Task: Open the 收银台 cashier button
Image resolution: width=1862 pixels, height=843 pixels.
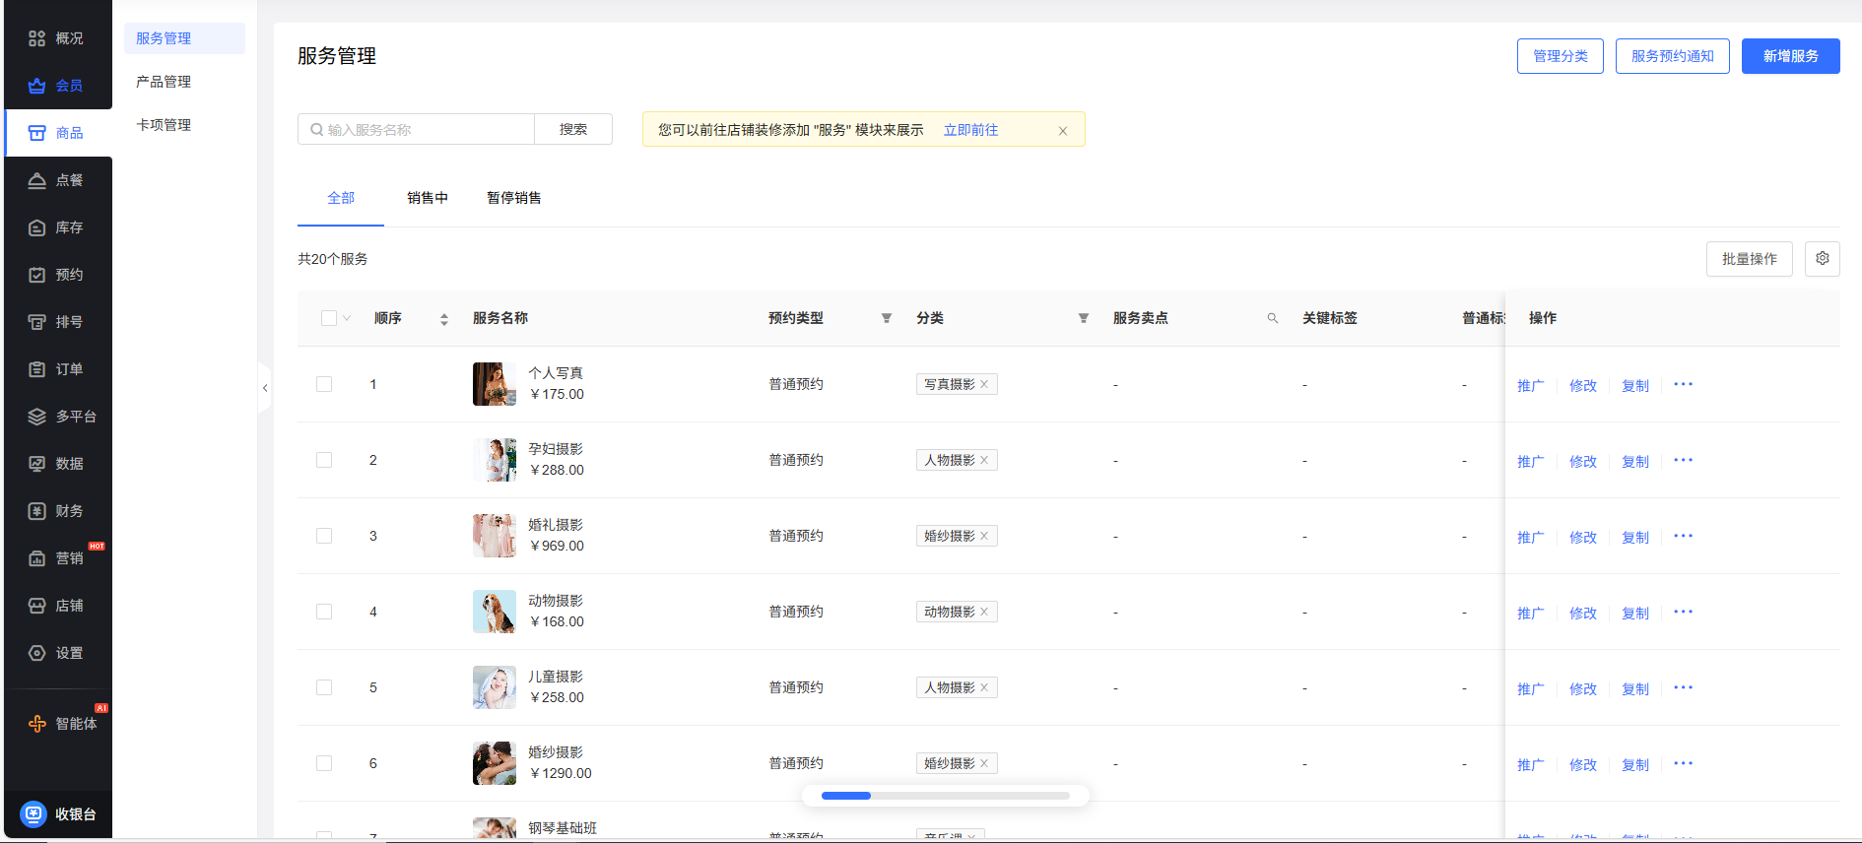Action: click(58, 814)
